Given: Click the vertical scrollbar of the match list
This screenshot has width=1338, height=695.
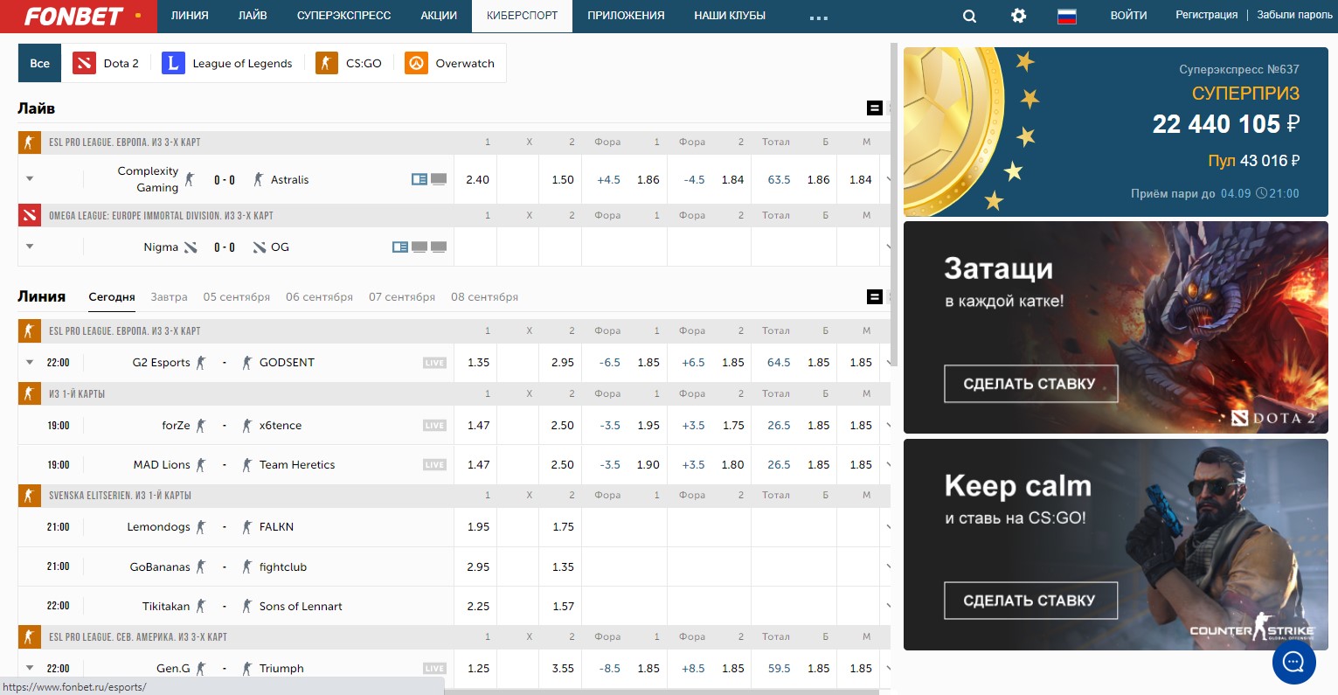Looking at the screenshot, I should tap(893, 205).
